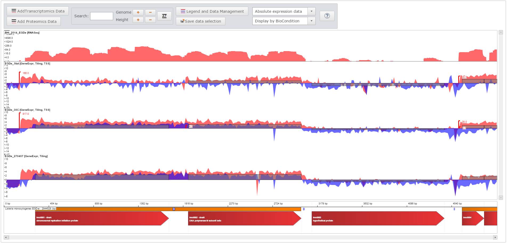Open the help question mark icon
This screenshot has height=243, width=507.
(x=327, y=16)
